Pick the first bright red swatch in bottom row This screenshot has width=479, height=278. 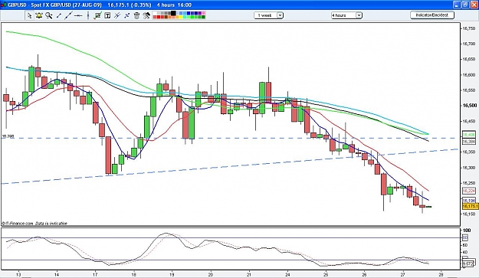159,17
